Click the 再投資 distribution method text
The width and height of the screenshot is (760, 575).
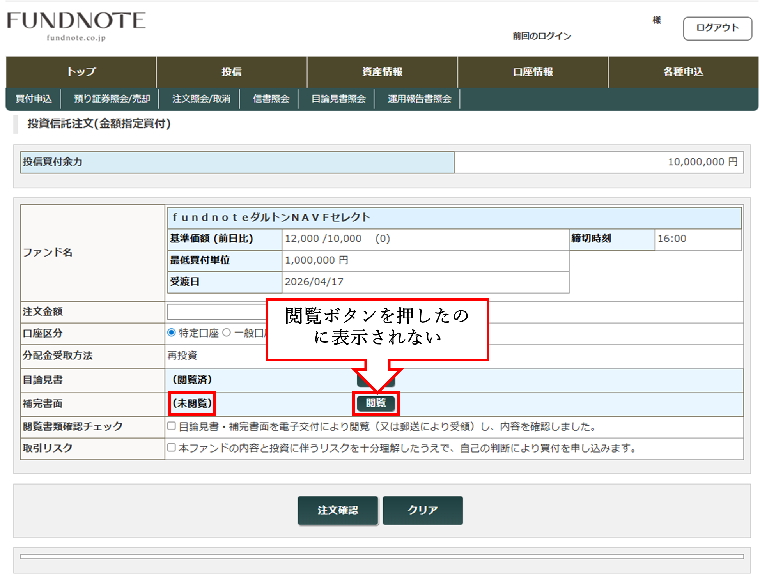pos(182,355)
